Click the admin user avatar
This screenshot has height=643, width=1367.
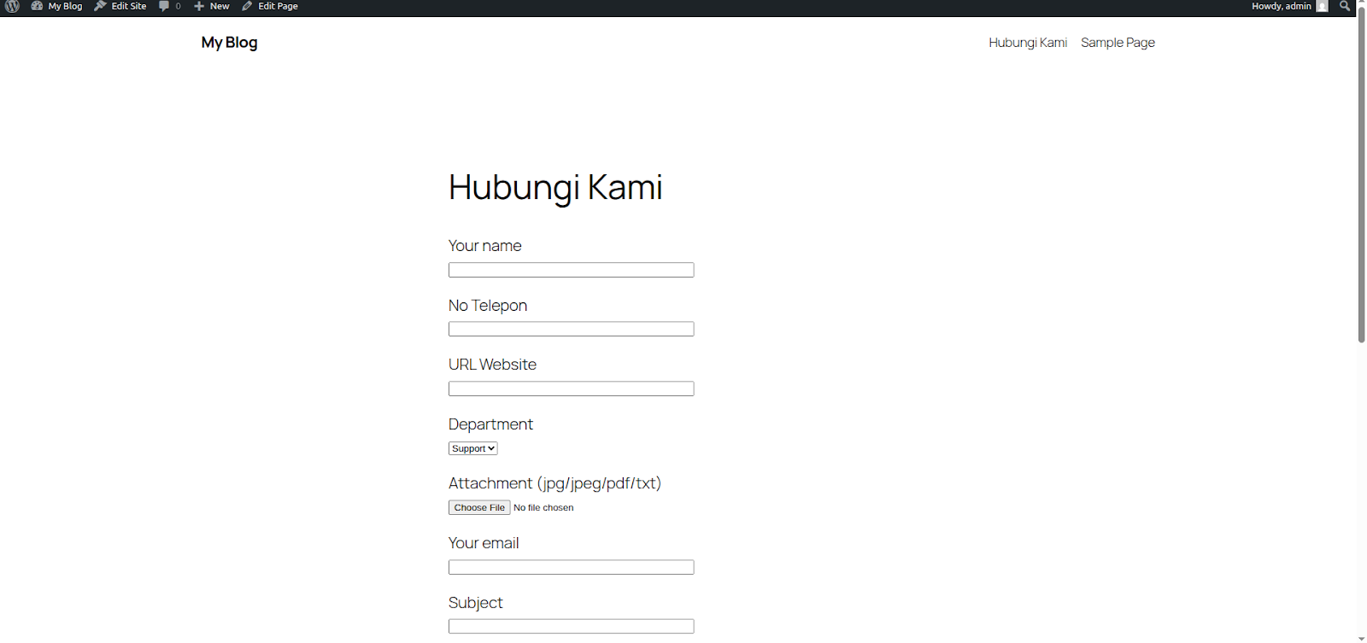click(1322, 6)
